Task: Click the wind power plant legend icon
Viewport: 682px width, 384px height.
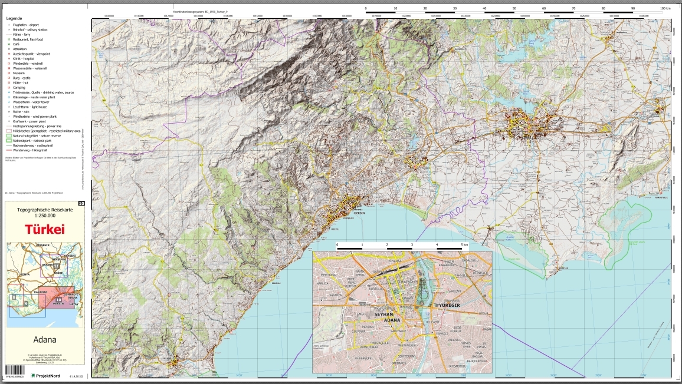Action: click(8, 117)
